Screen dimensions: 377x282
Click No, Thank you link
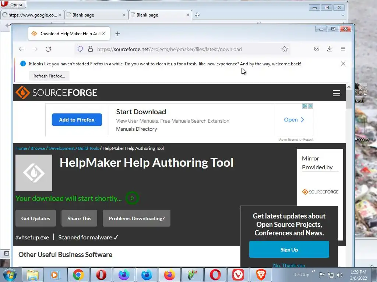point(289,265)
